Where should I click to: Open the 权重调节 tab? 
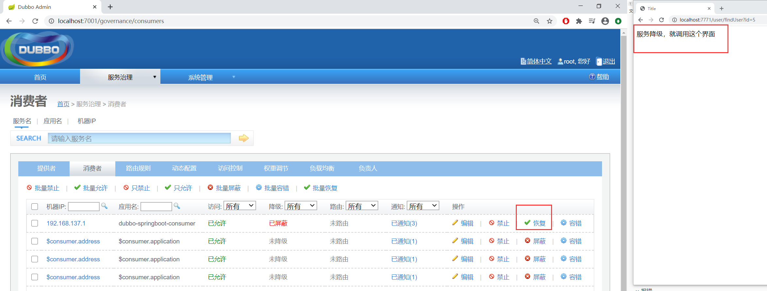(276, 168)
